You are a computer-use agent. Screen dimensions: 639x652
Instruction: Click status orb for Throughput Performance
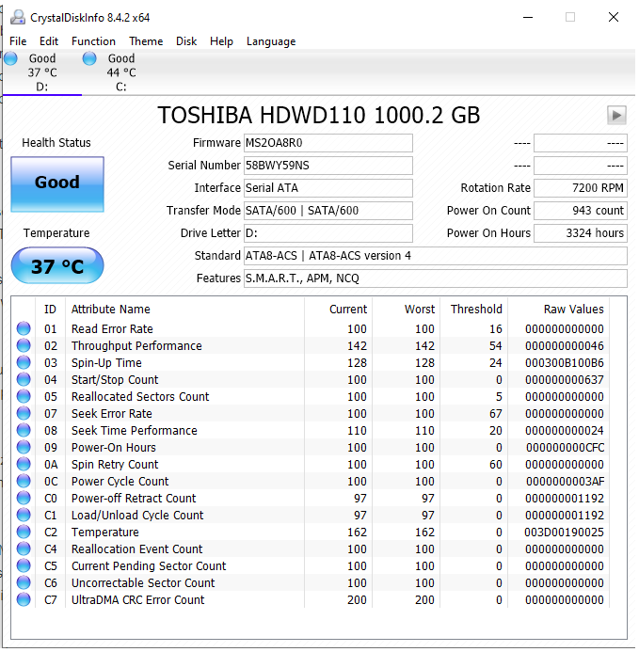pyautogui.click(x=24, y=345)
